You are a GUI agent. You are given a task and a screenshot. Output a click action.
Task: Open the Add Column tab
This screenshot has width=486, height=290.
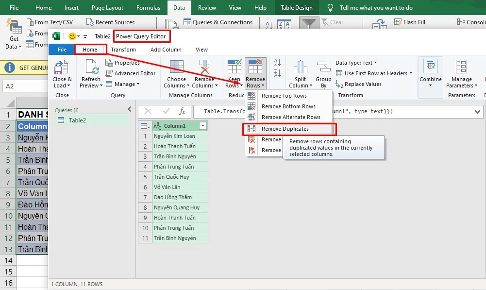pos(166,50)
